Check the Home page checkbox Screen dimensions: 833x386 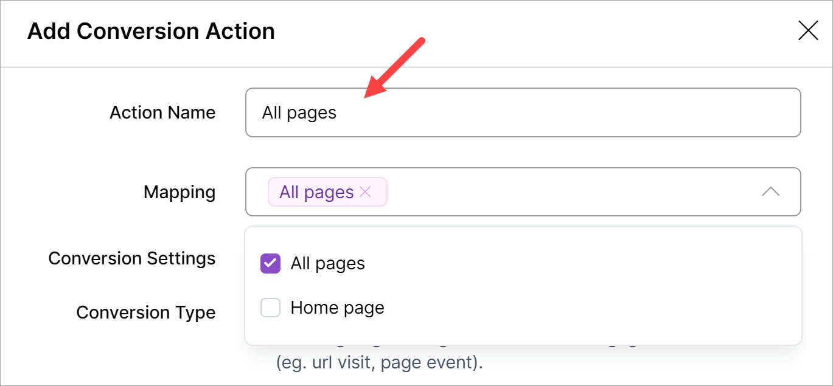(270, 308)
